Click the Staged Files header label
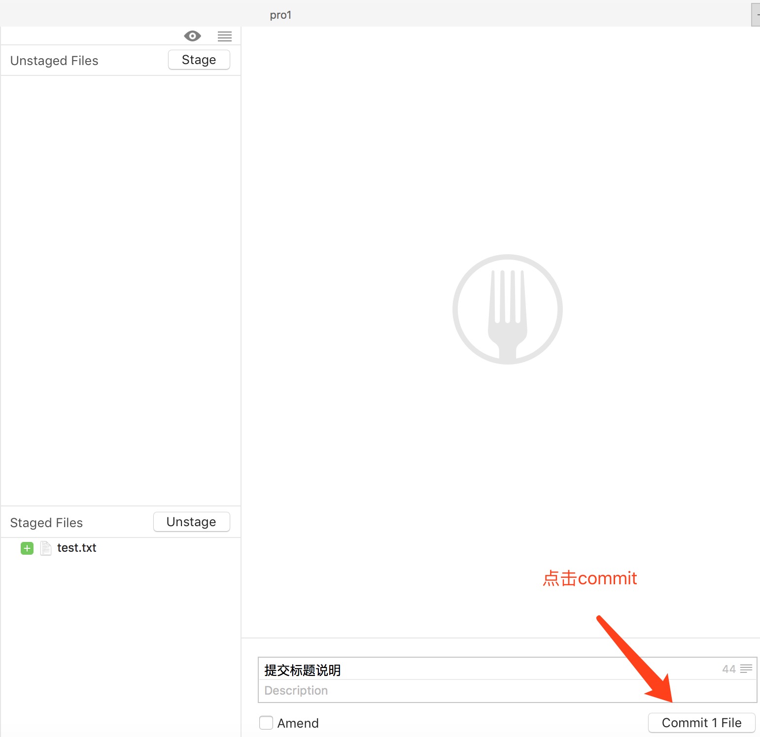Image resolution: width=760 pixels, height=737 pixels. click(46, 523)
